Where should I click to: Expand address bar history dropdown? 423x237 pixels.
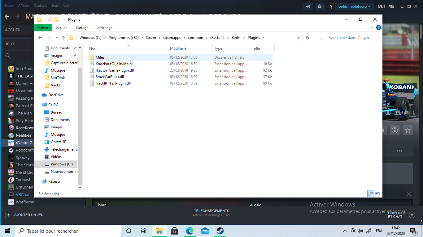point(298,38)
